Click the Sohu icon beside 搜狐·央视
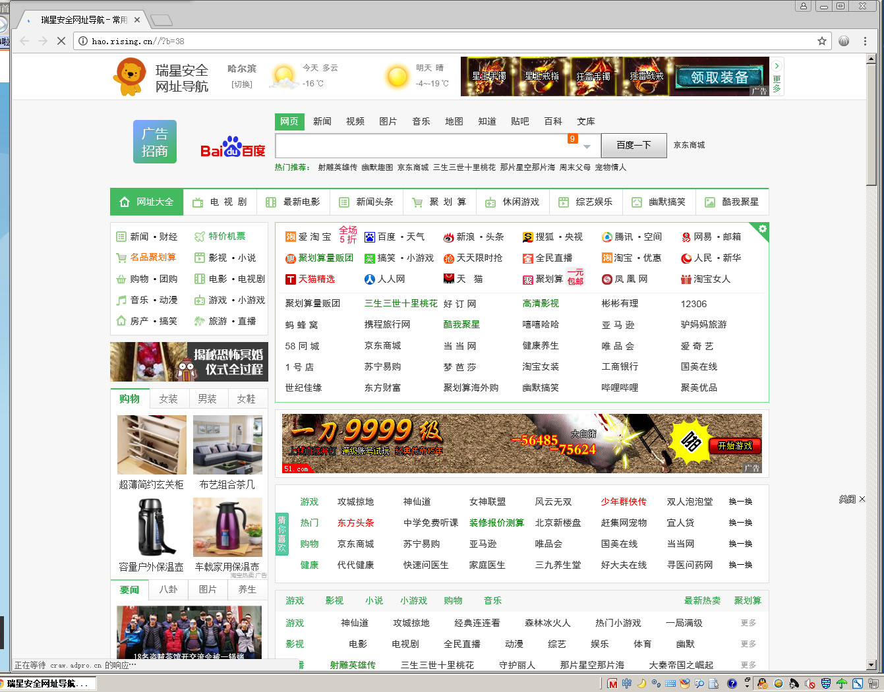 (x=528, y=237)
